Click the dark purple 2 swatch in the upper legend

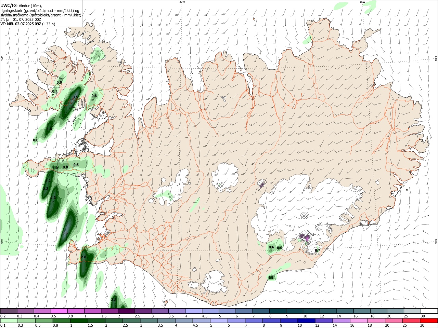coord(126,311)
